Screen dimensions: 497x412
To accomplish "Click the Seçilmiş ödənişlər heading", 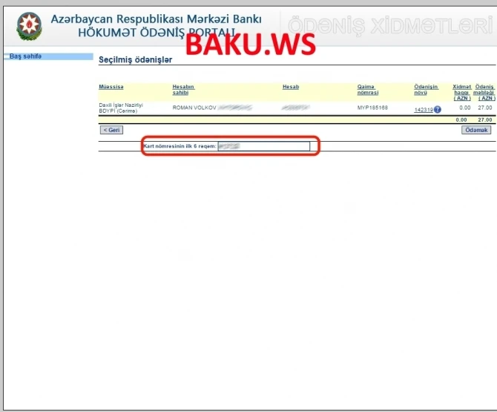I will click(x=135, y=59).
